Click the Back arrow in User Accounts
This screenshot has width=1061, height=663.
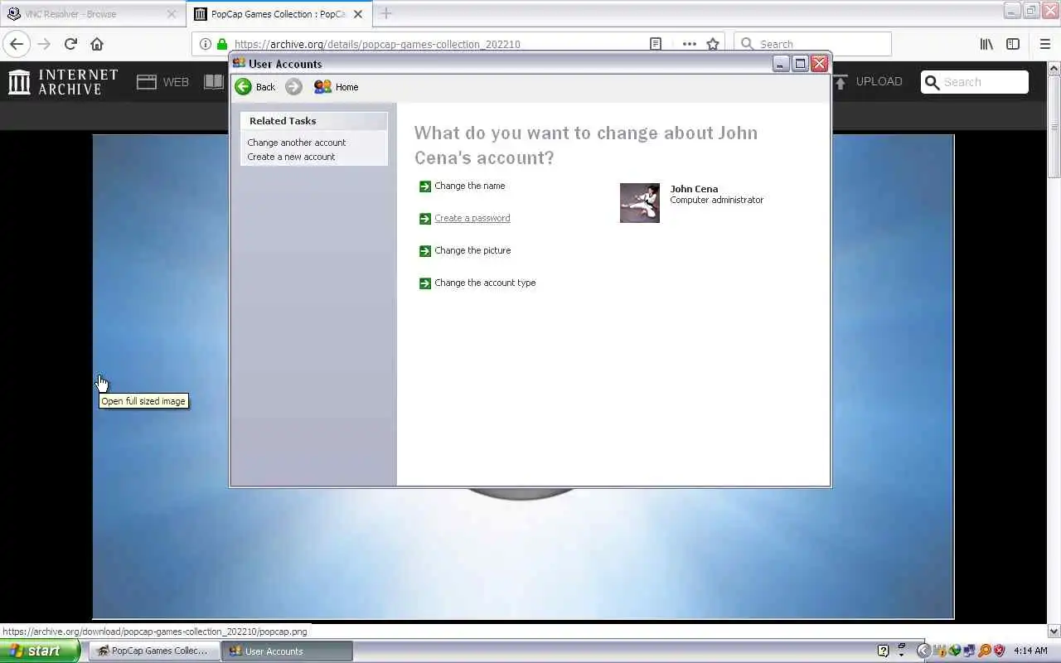pyautogui.click(x=243, y=87)
